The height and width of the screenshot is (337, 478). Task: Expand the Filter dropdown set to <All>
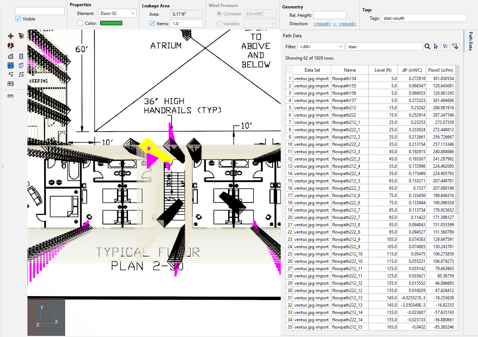click(x=321, y=47)
